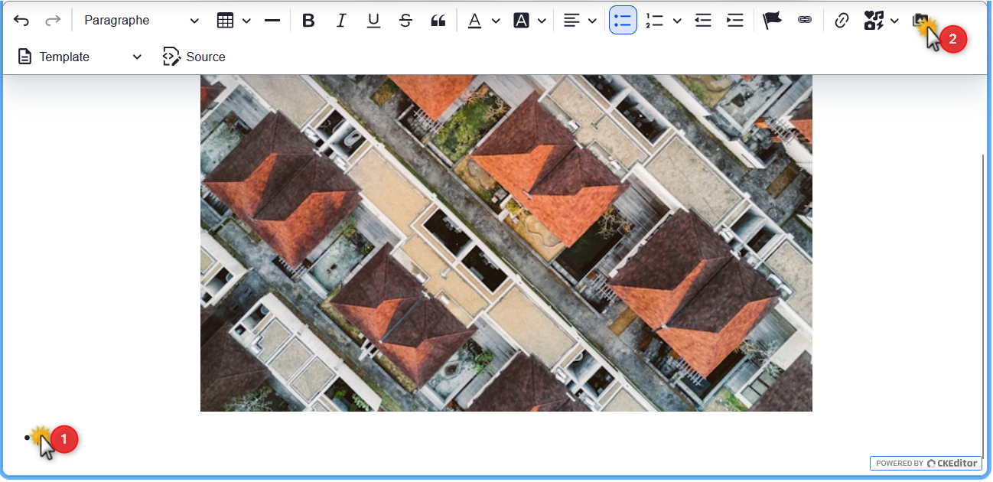Apply block quote formatting
This screenshot has height=482, width=993.
pyautogui.click(x=438, y=21)
